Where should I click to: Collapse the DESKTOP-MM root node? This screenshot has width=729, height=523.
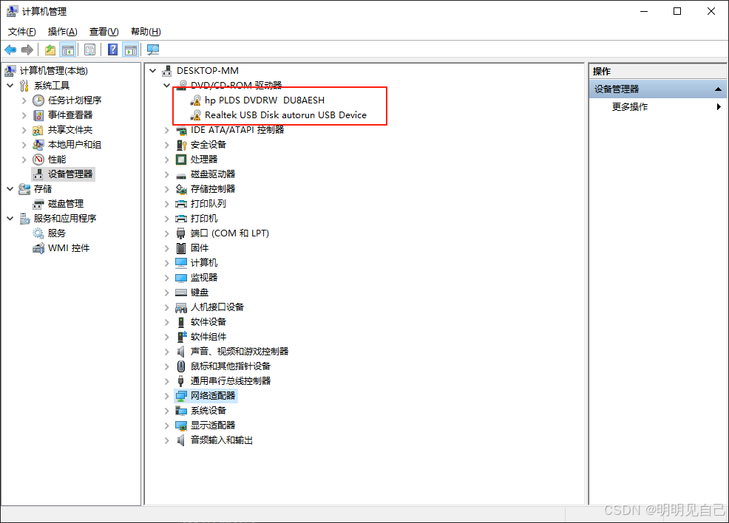click(x=153, y=71)
